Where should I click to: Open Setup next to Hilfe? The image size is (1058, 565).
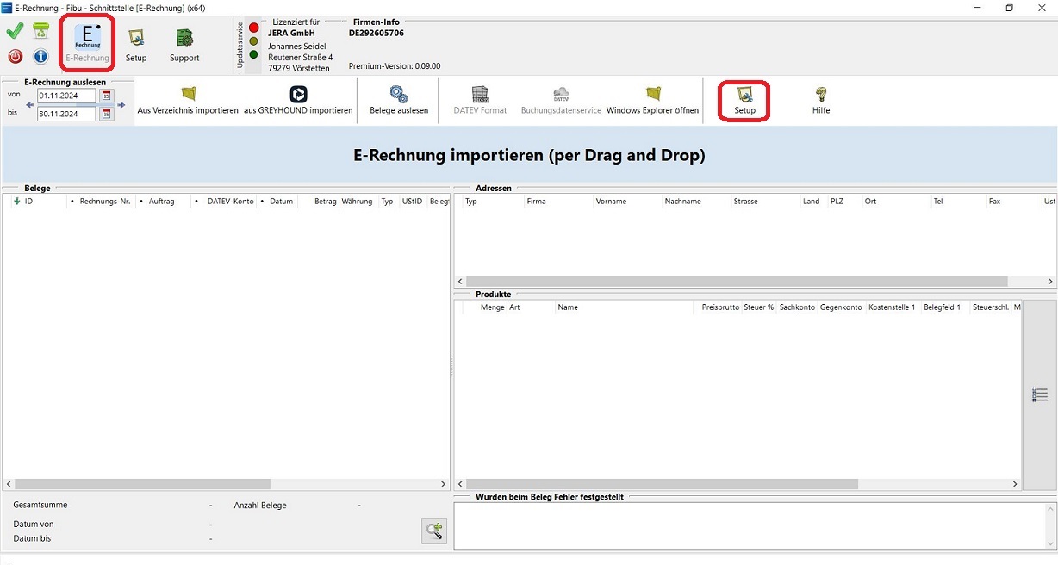click(744, 101)
